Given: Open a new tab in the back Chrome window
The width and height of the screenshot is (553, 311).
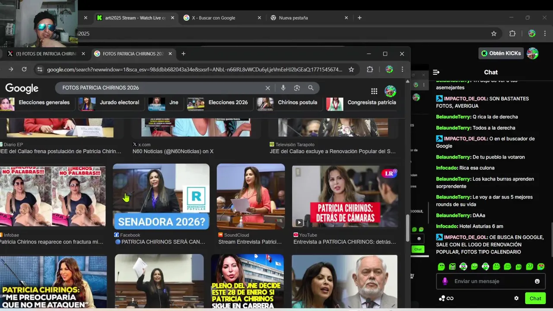Looking at the screenshot, I should tap(359, 18).
